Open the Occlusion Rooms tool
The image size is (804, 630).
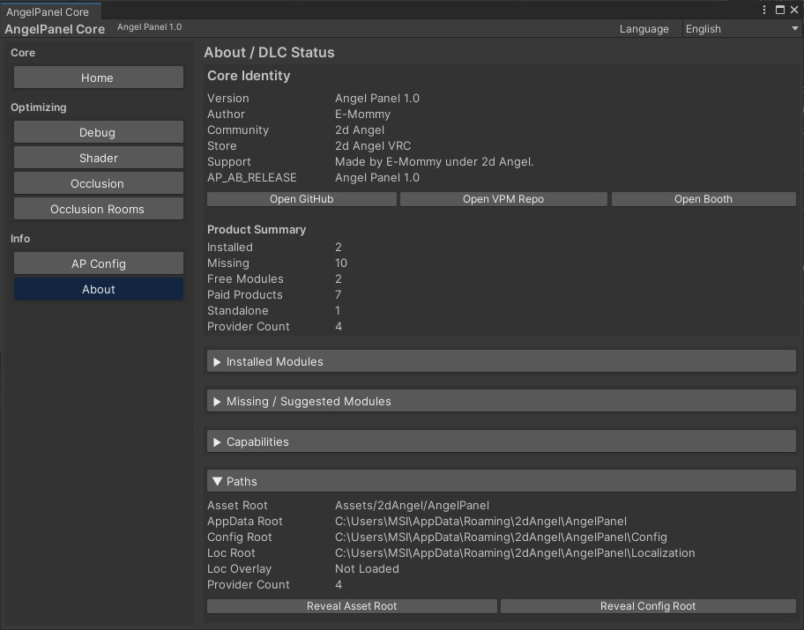(x=98, y=209)
